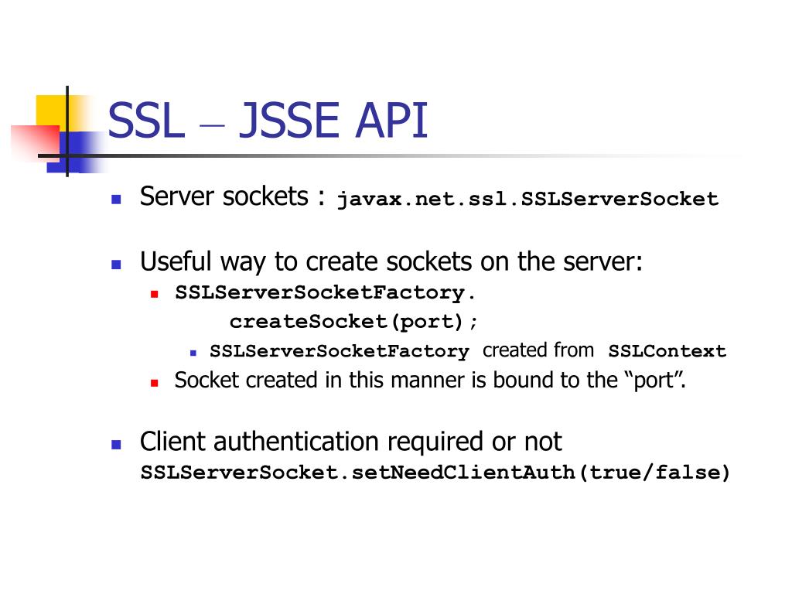
Task: Select the code line "SSLServerSocketFactory."
Action: (325, 292)
